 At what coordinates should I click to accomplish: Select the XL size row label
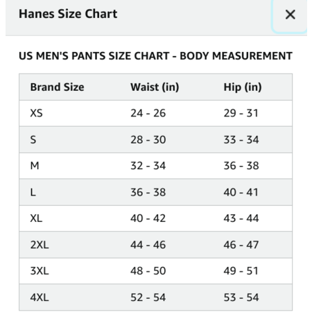pyautogui.click(x=36, y=218)
